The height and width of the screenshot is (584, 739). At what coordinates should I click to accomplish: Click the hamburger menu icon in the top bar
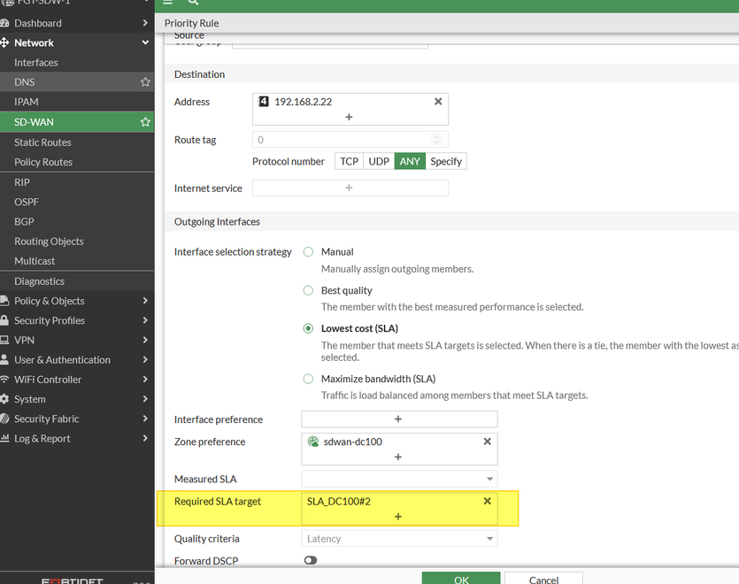168,3
